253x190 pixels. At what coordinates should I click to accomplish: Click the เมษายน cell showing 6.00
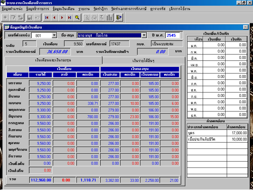(x=170, y=104)
